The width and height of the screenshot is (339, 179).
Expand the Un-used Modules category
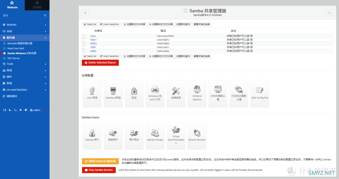(x=25, y=90)
